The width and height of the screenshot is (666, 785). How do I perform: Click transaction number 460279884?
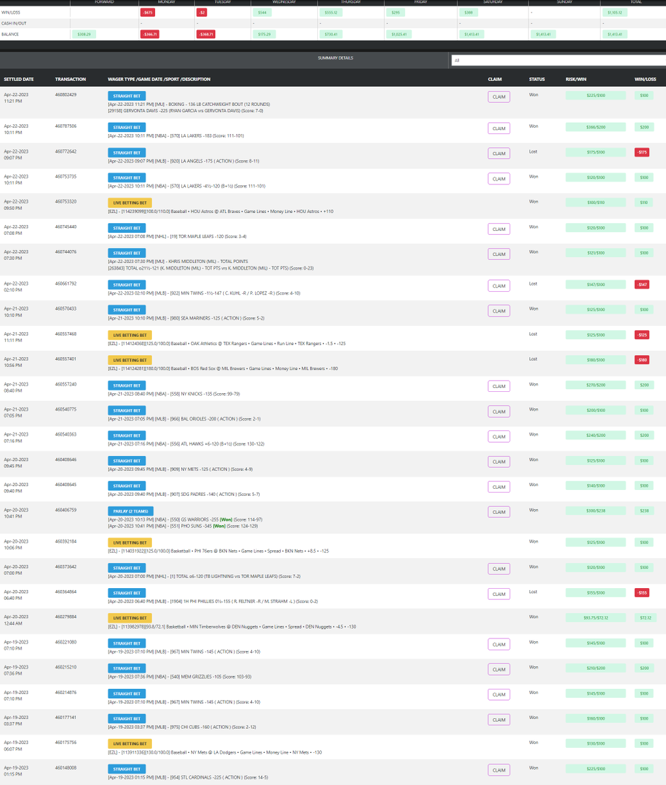[x=65, y=617]
